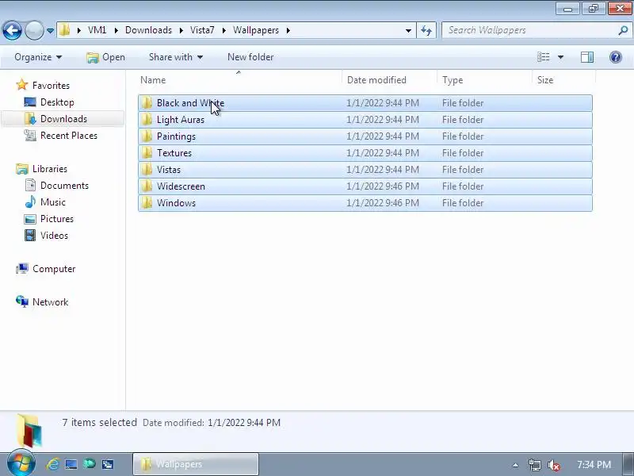Open Recent Places in Favorites

coord(69,135)
